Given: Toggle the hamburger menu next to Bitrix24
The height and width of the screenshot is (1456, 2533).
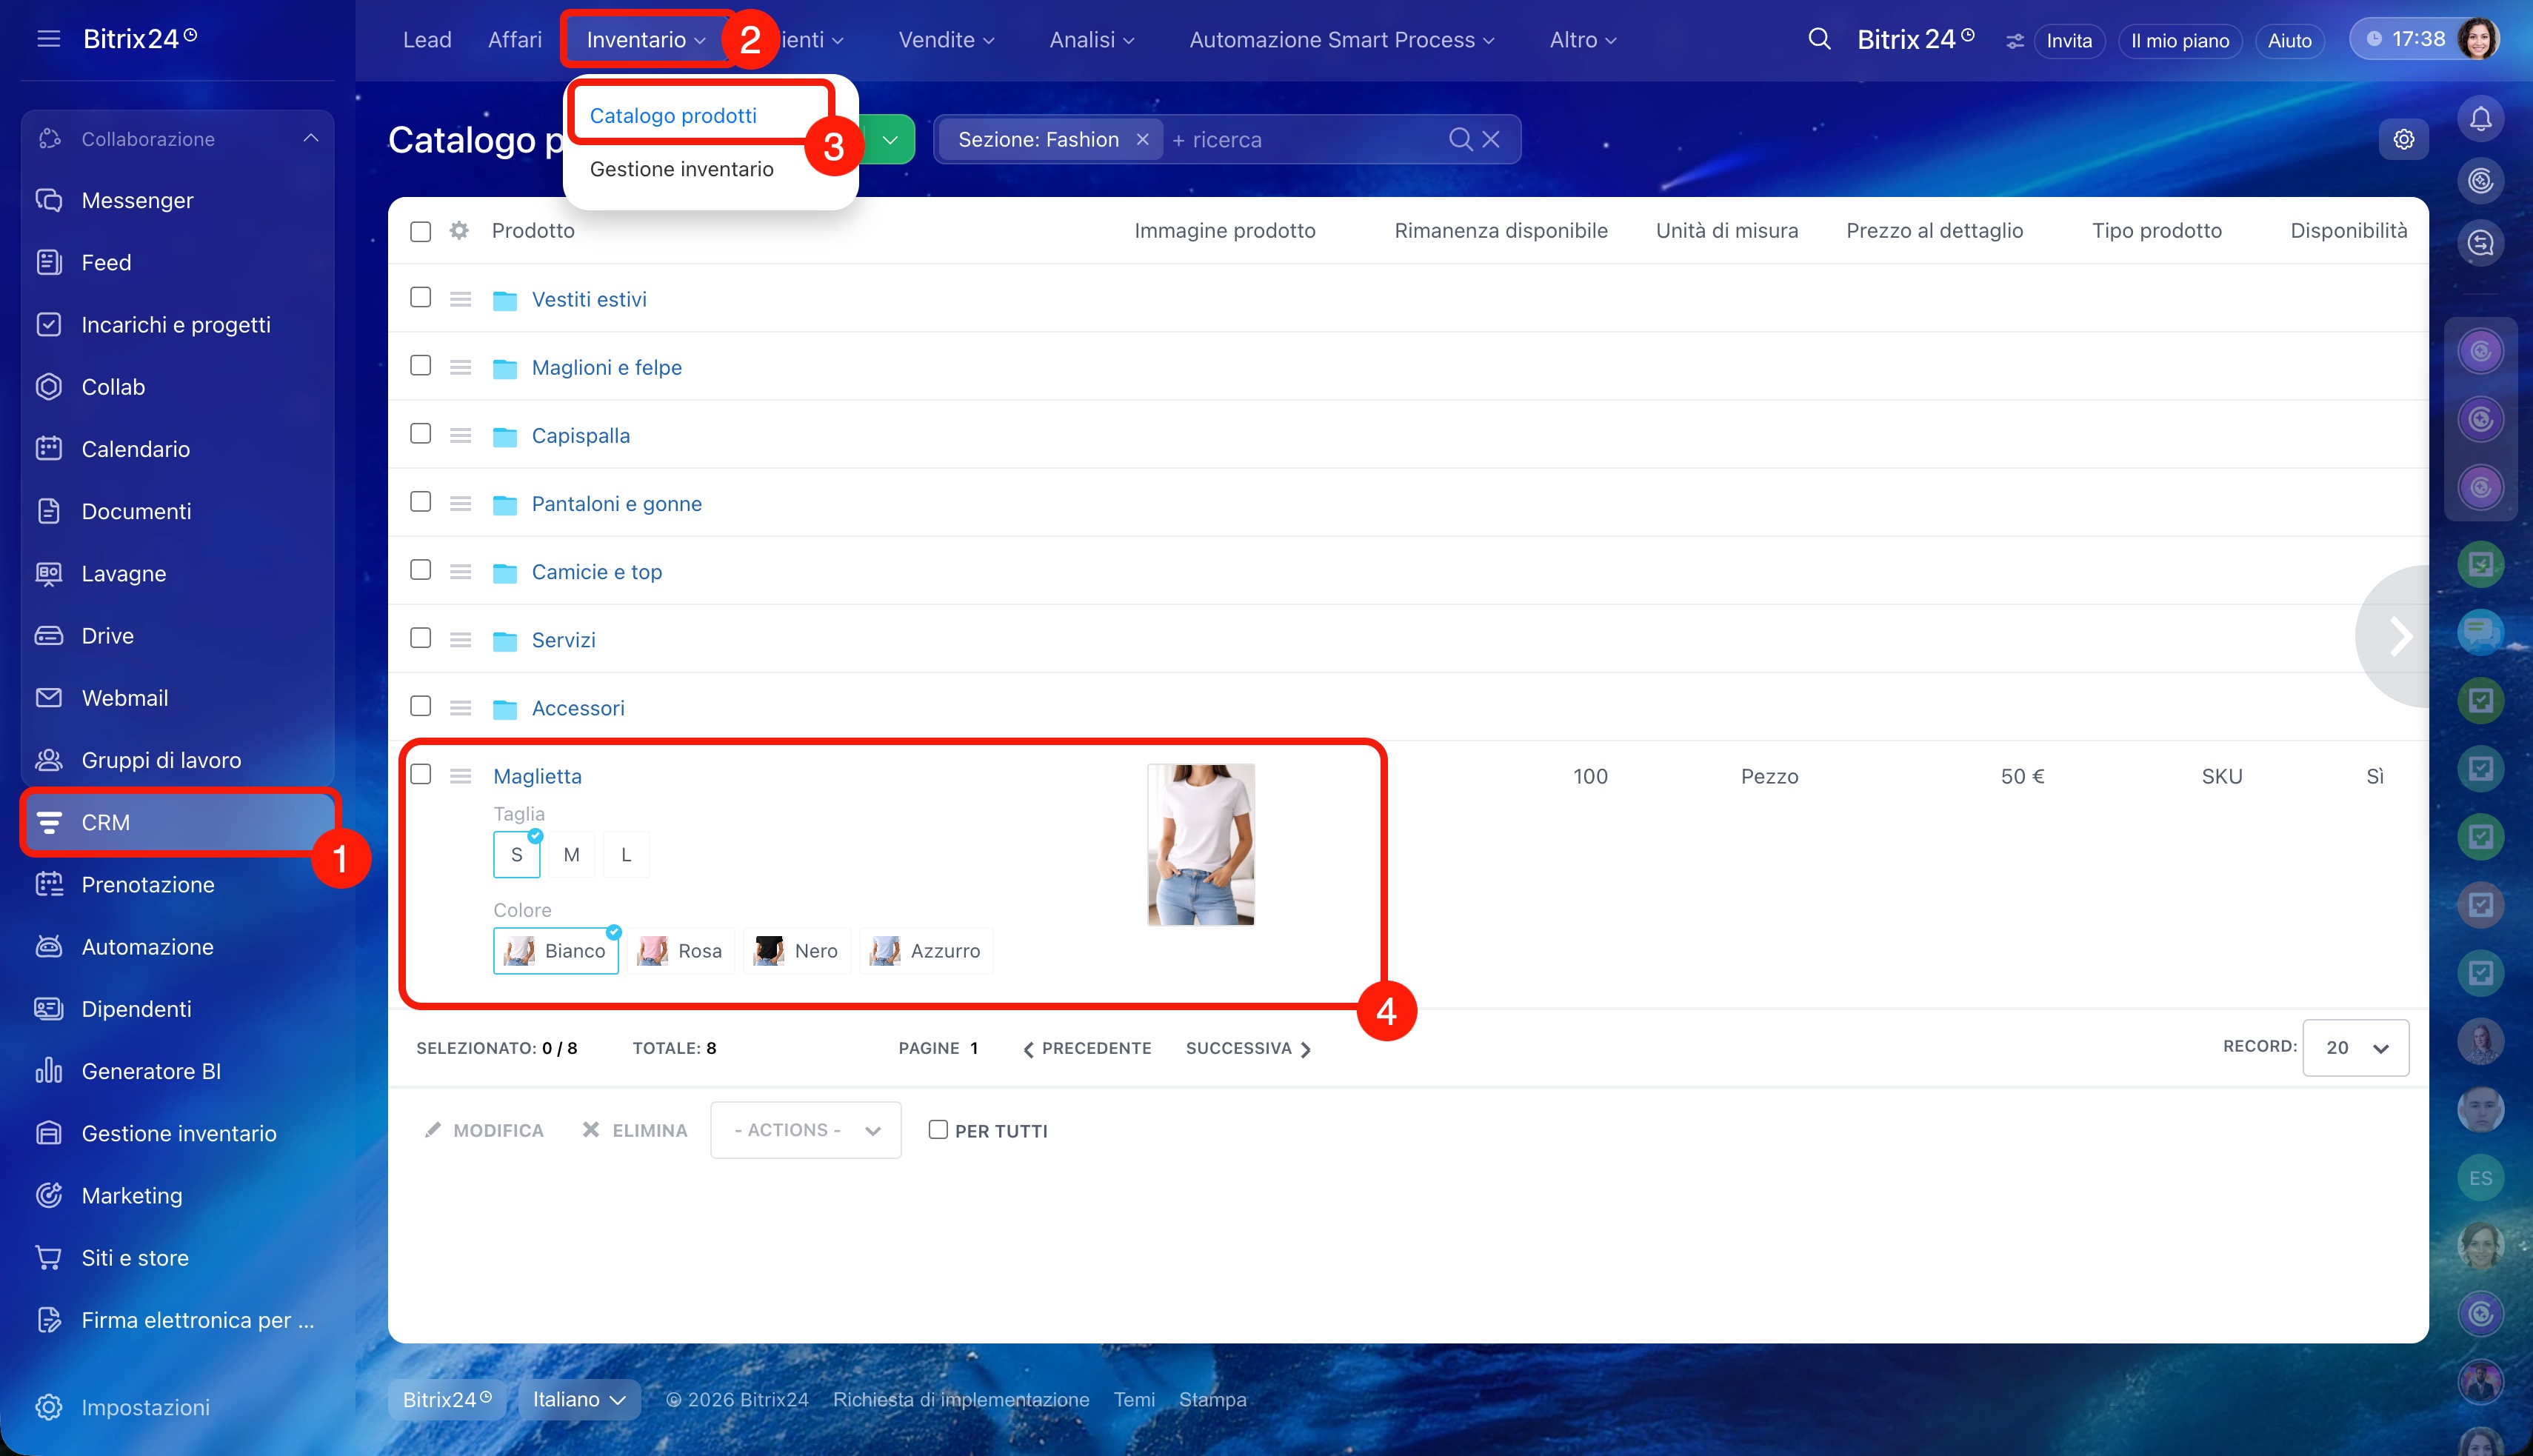Looking at the screenshot, I should tap(48, 39).
